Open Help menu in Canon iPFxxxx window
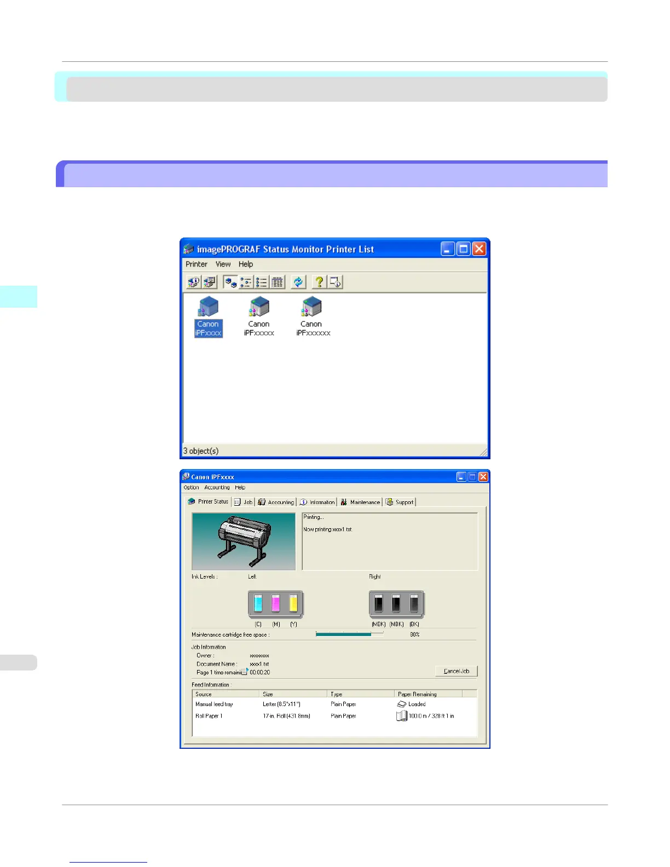Image resolution: width=670 pixels, height=867 pixels. coord(240,487)
